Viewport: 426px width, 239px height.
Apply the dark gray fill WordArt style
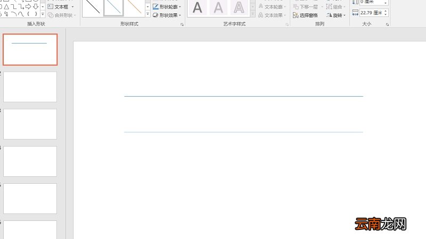pyautogui.click(x=198, y=7)
